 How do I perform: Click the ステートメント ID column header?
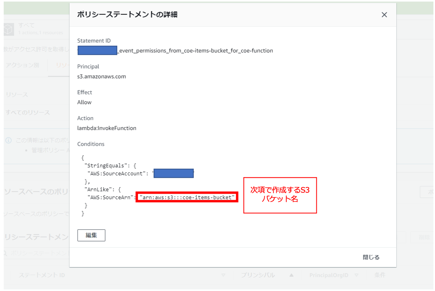42,275
